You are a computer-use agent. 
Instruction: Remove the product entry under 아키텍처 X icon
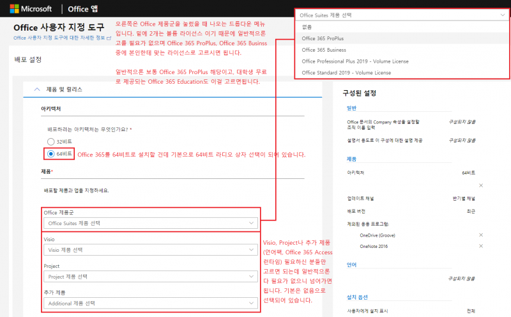(x=481, y=185)
